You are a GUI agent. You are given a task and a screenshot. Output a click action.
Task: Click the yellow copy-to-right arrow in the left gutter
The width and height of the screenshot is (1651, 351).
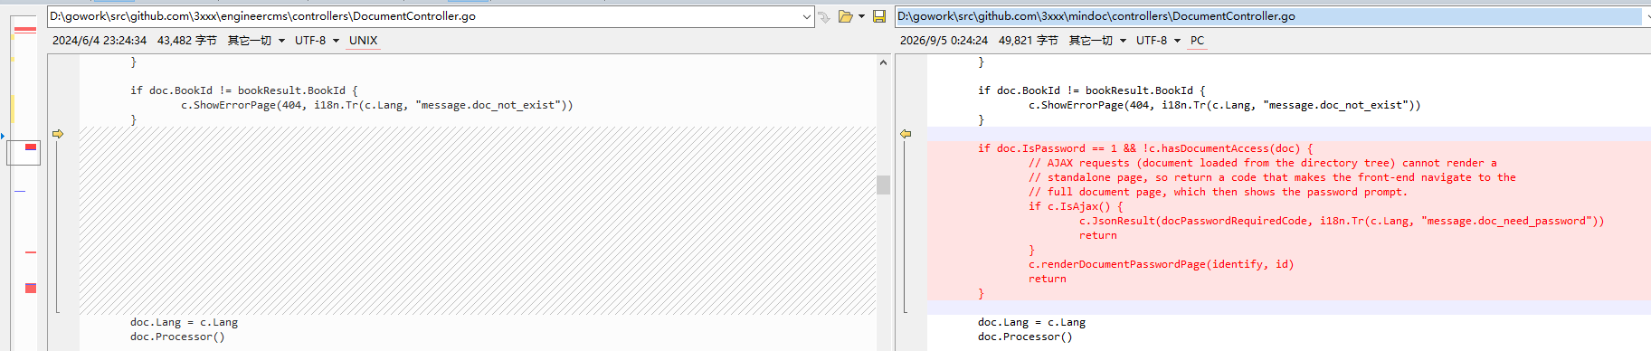click(58, 134)
